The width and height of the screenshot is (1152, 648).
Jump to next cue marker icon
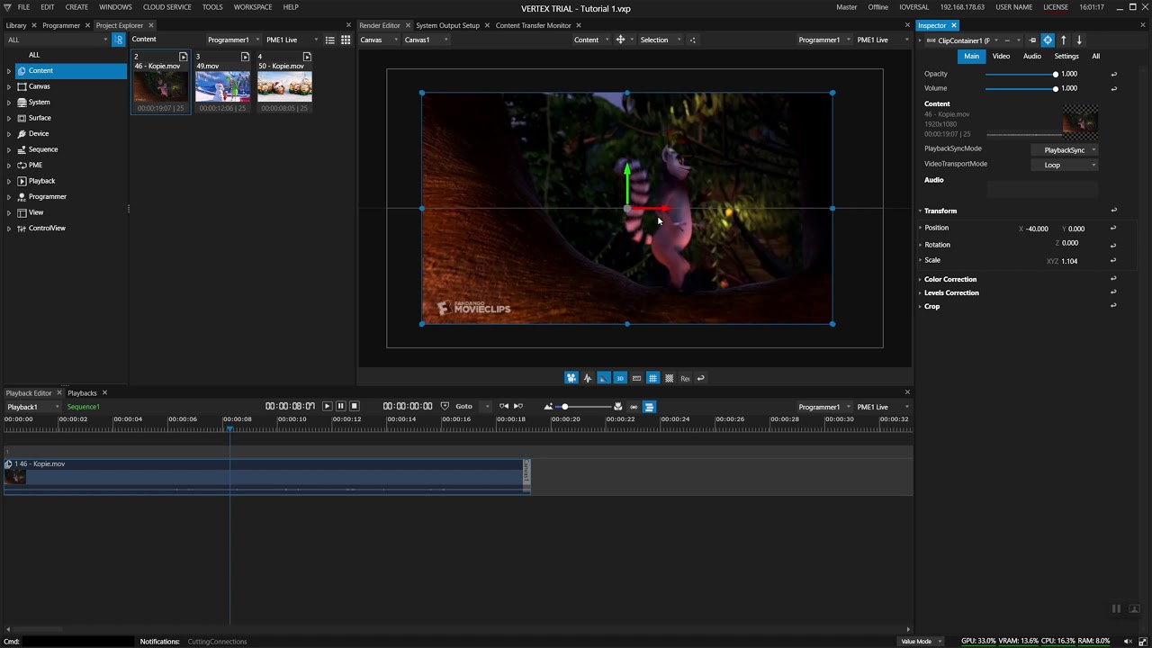517,407
